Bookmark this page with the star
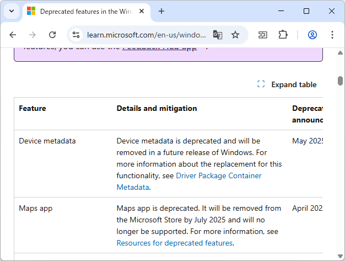Screen dimensions: 345x261 tap(235, 35)
